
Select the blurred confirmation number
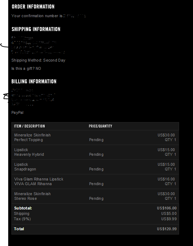pyautogui.click(x=75, y=16)
